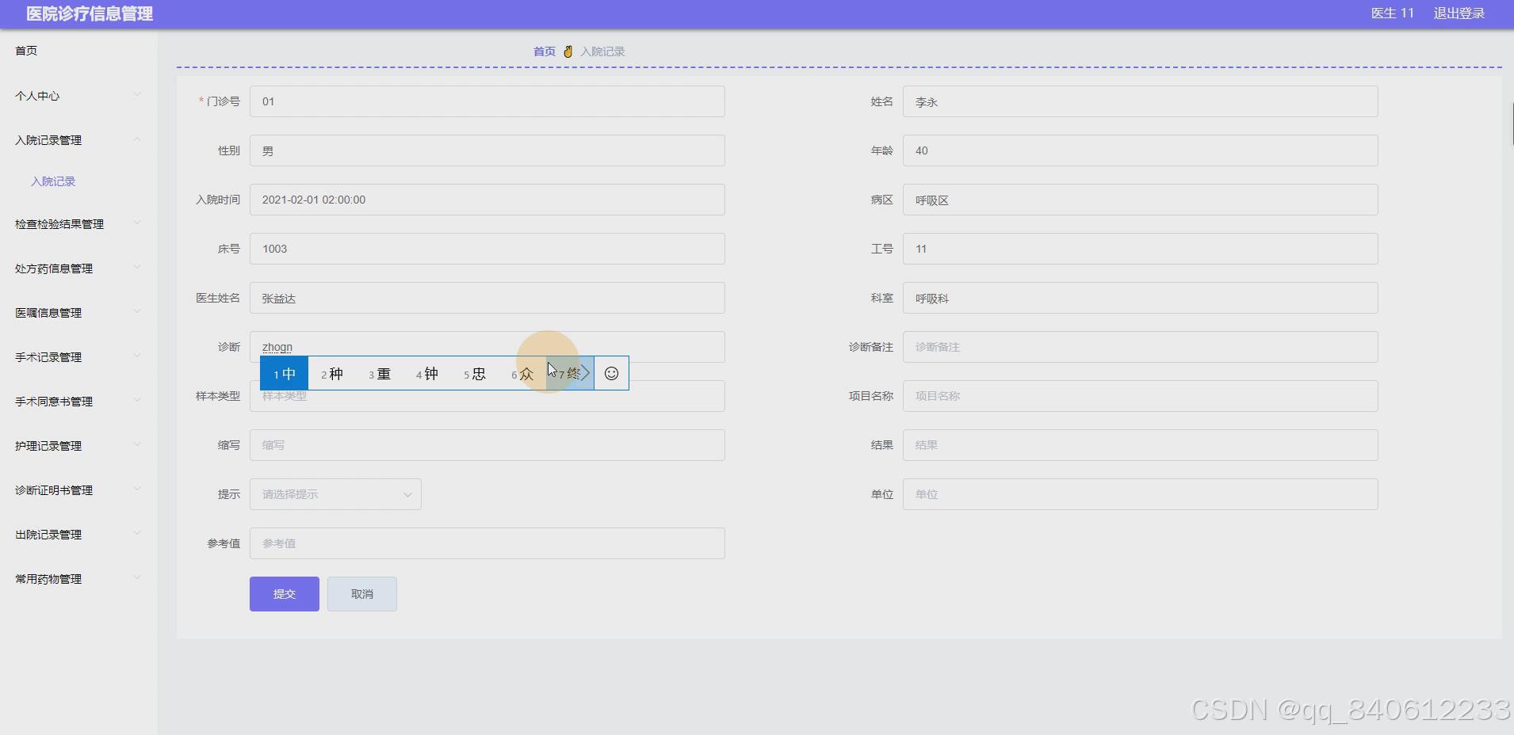Expand 护理记录管理 menu
This screenshot has height=735, width=1514.
pos(78,446)
